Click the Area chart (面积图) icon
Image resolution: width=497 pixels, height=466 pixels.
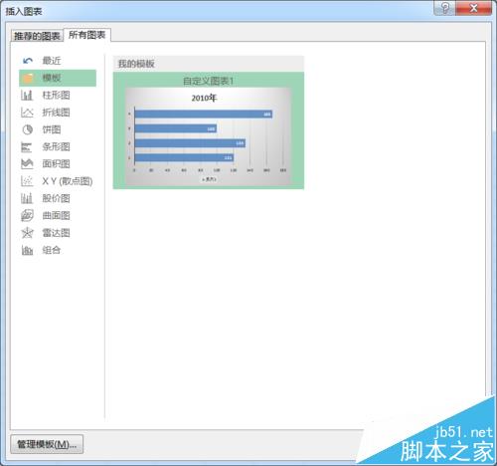(x=27, y=164)
